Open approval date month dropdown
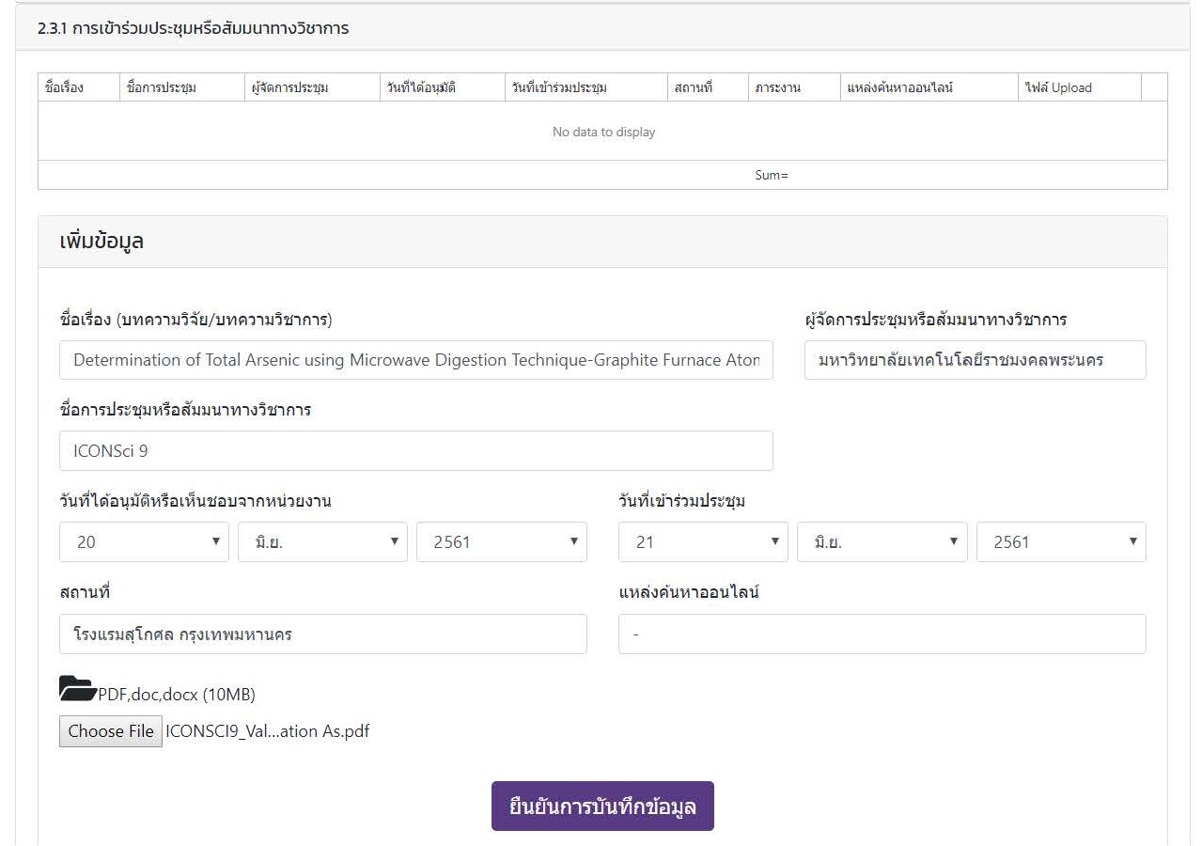1202x846 pixels. pos(322,542)
